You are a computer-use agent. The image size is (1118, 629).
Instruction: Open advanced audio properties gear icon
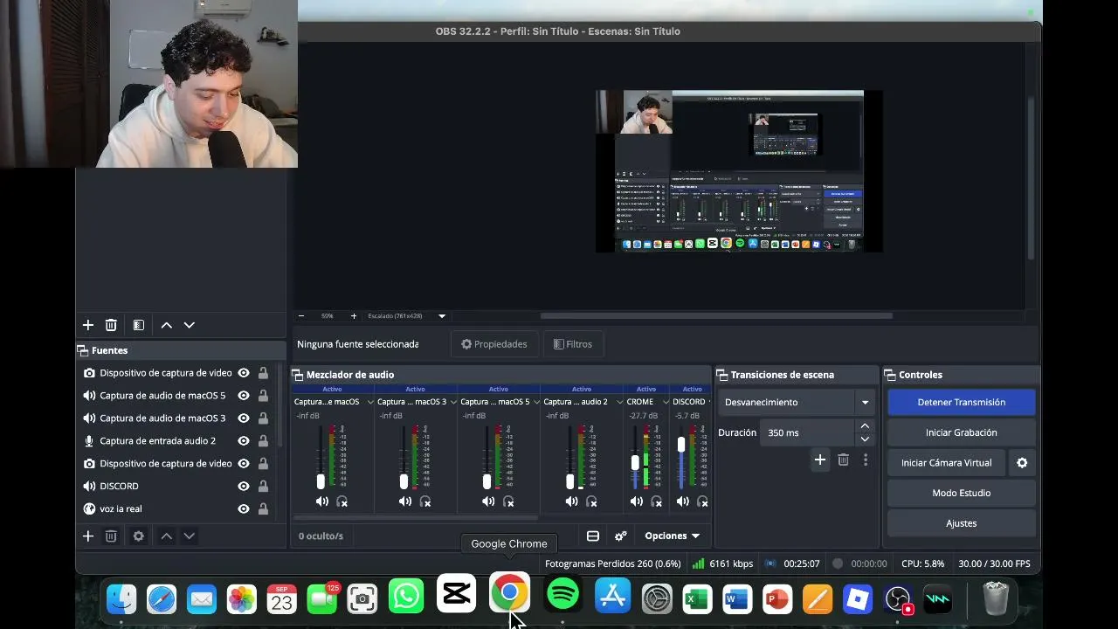point(621,536)
